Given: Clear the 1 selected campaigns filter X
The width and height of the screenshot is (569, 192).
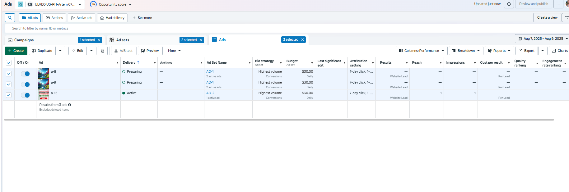Looking at the screenshot, I should click(99, 40).
